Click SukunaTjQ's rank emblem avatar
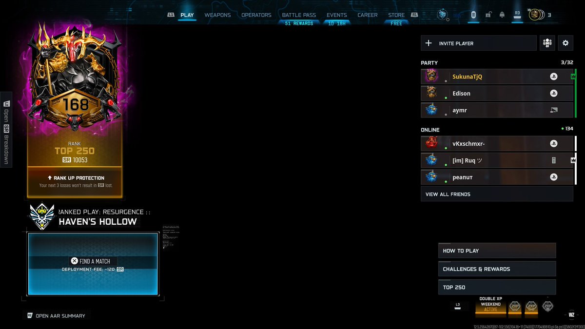Image resolution: width=585 pixels, height=329 pixels. [x=431, y=76]
